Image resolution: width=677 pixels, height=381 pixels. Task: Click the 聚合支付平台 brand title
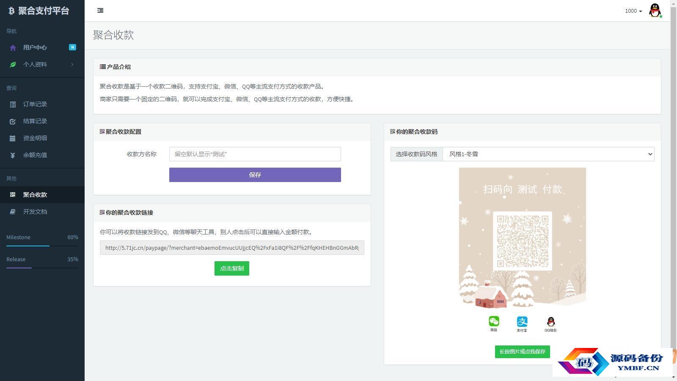coord(44,11)
